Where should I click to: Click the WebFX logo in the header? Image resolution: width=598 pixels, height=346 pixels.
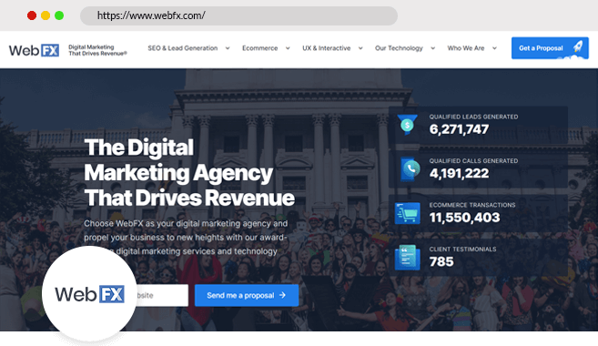click(x=34, y=50)
